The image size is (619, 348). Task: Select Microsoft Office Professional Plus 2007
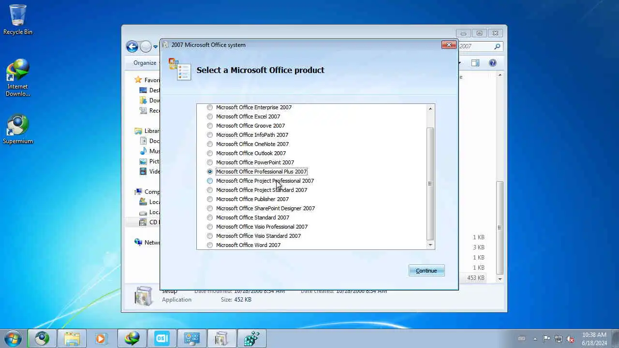210,172
